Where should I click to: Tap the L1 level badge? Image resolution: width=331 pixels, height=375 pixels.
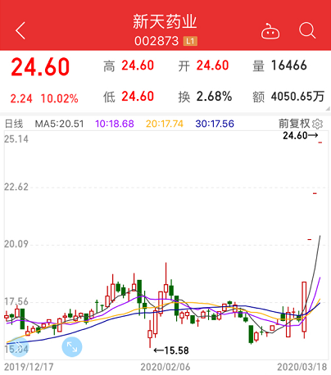pyautogui.click(x=190, y=41)
